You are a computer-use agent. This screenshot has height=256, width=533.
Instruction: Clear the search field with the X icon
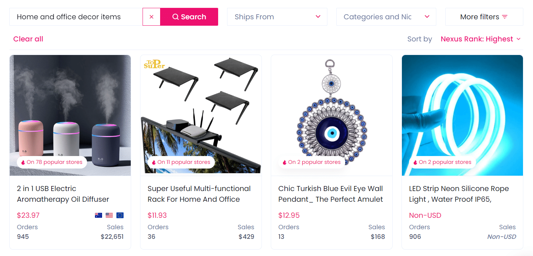click(x=152, y=17)
